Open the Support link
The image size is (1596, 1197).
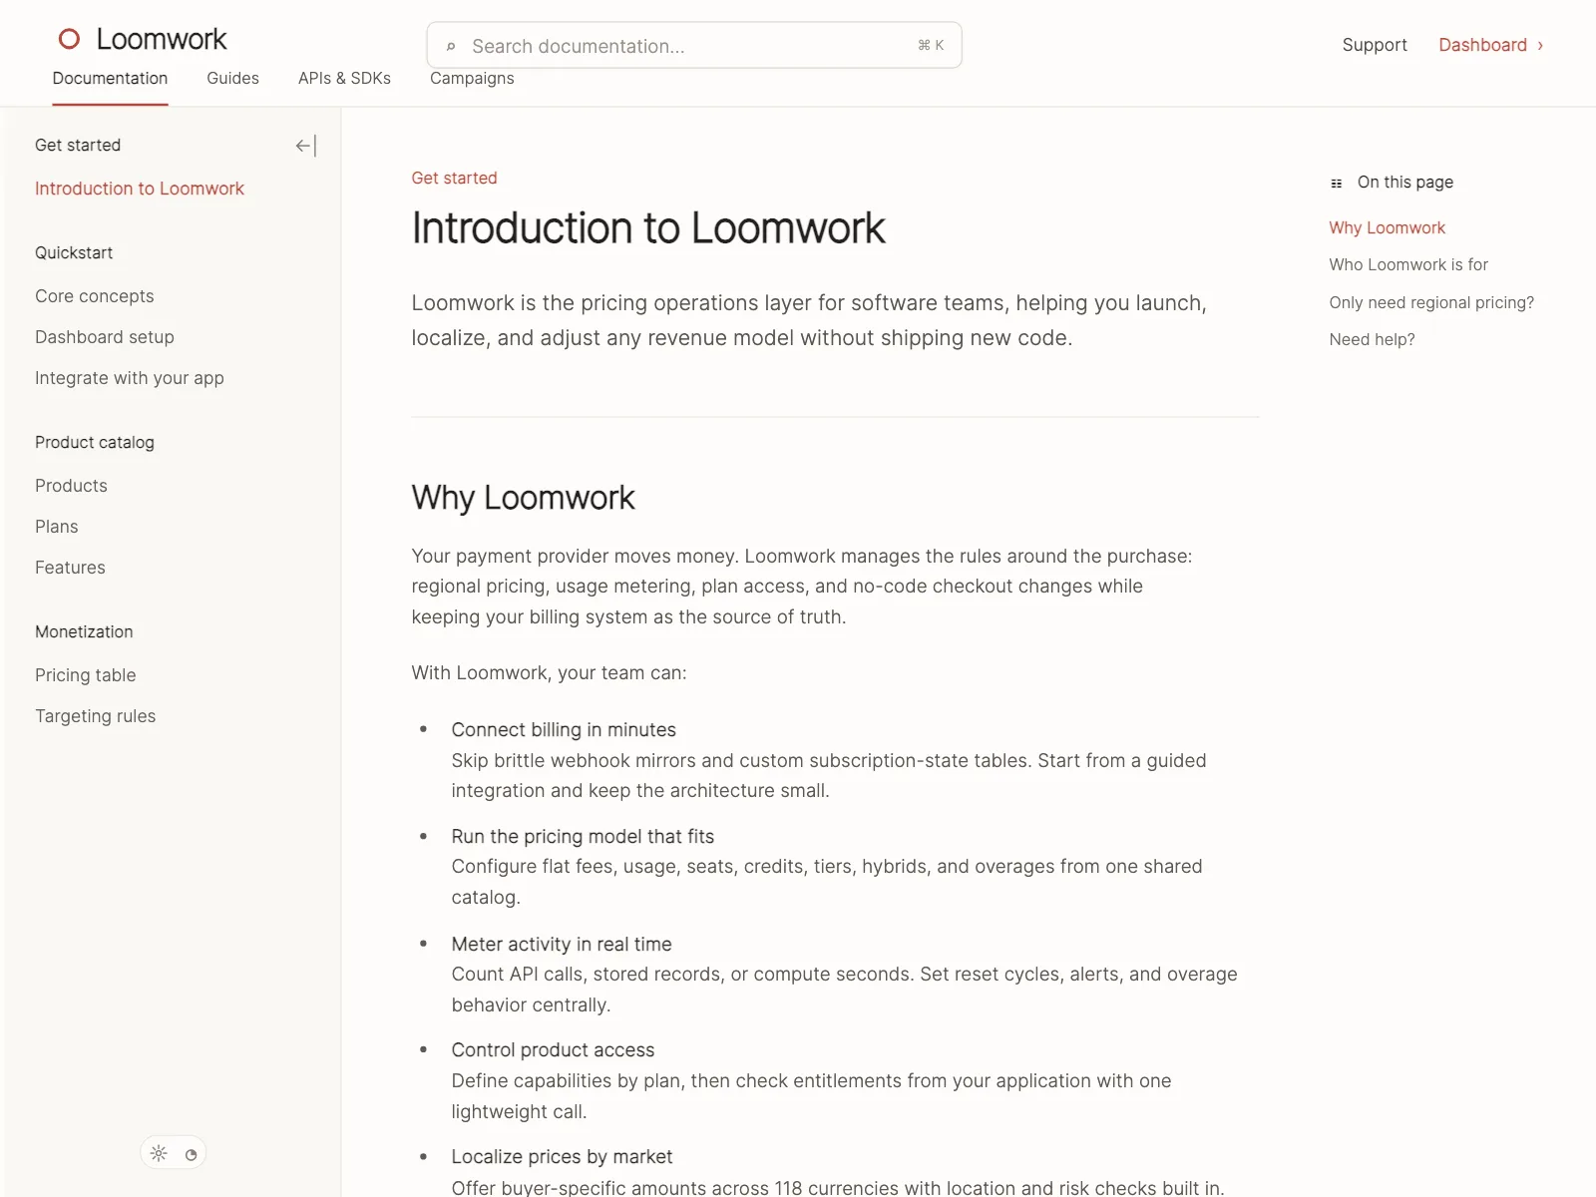[x=1375, y=45]
